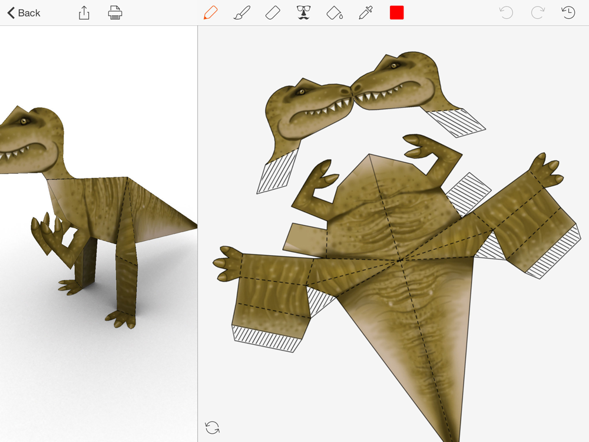This screenshot has width=589, height=442.
Task: Open the history clock icon
Action: [x=568, y=13]
